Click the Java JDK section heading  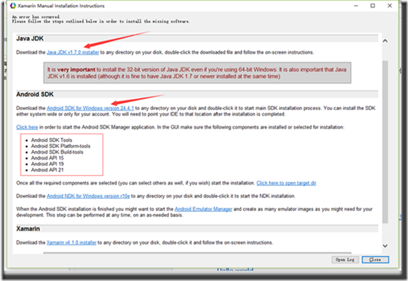(x=30, y=39)
